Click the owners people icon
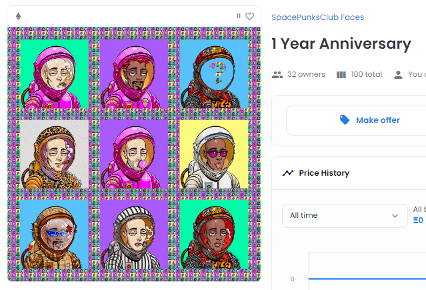Screen dimensions: 426x290 click(x=277, y=75)
